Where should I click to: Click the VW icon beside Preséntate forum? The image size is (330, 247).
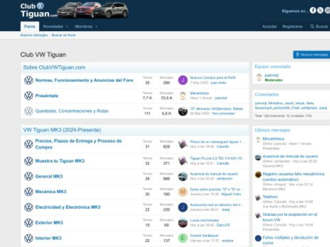click(29, 96)
